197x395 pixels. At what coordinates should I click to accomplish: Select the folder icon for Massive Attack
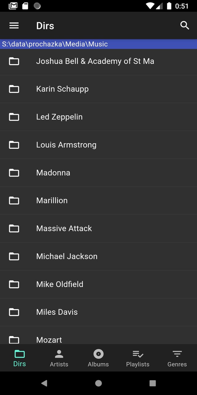14,228
